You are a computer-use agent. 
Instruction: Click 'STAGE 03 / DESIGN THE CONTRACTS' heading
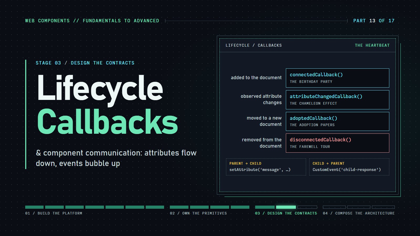pos(85,63)
